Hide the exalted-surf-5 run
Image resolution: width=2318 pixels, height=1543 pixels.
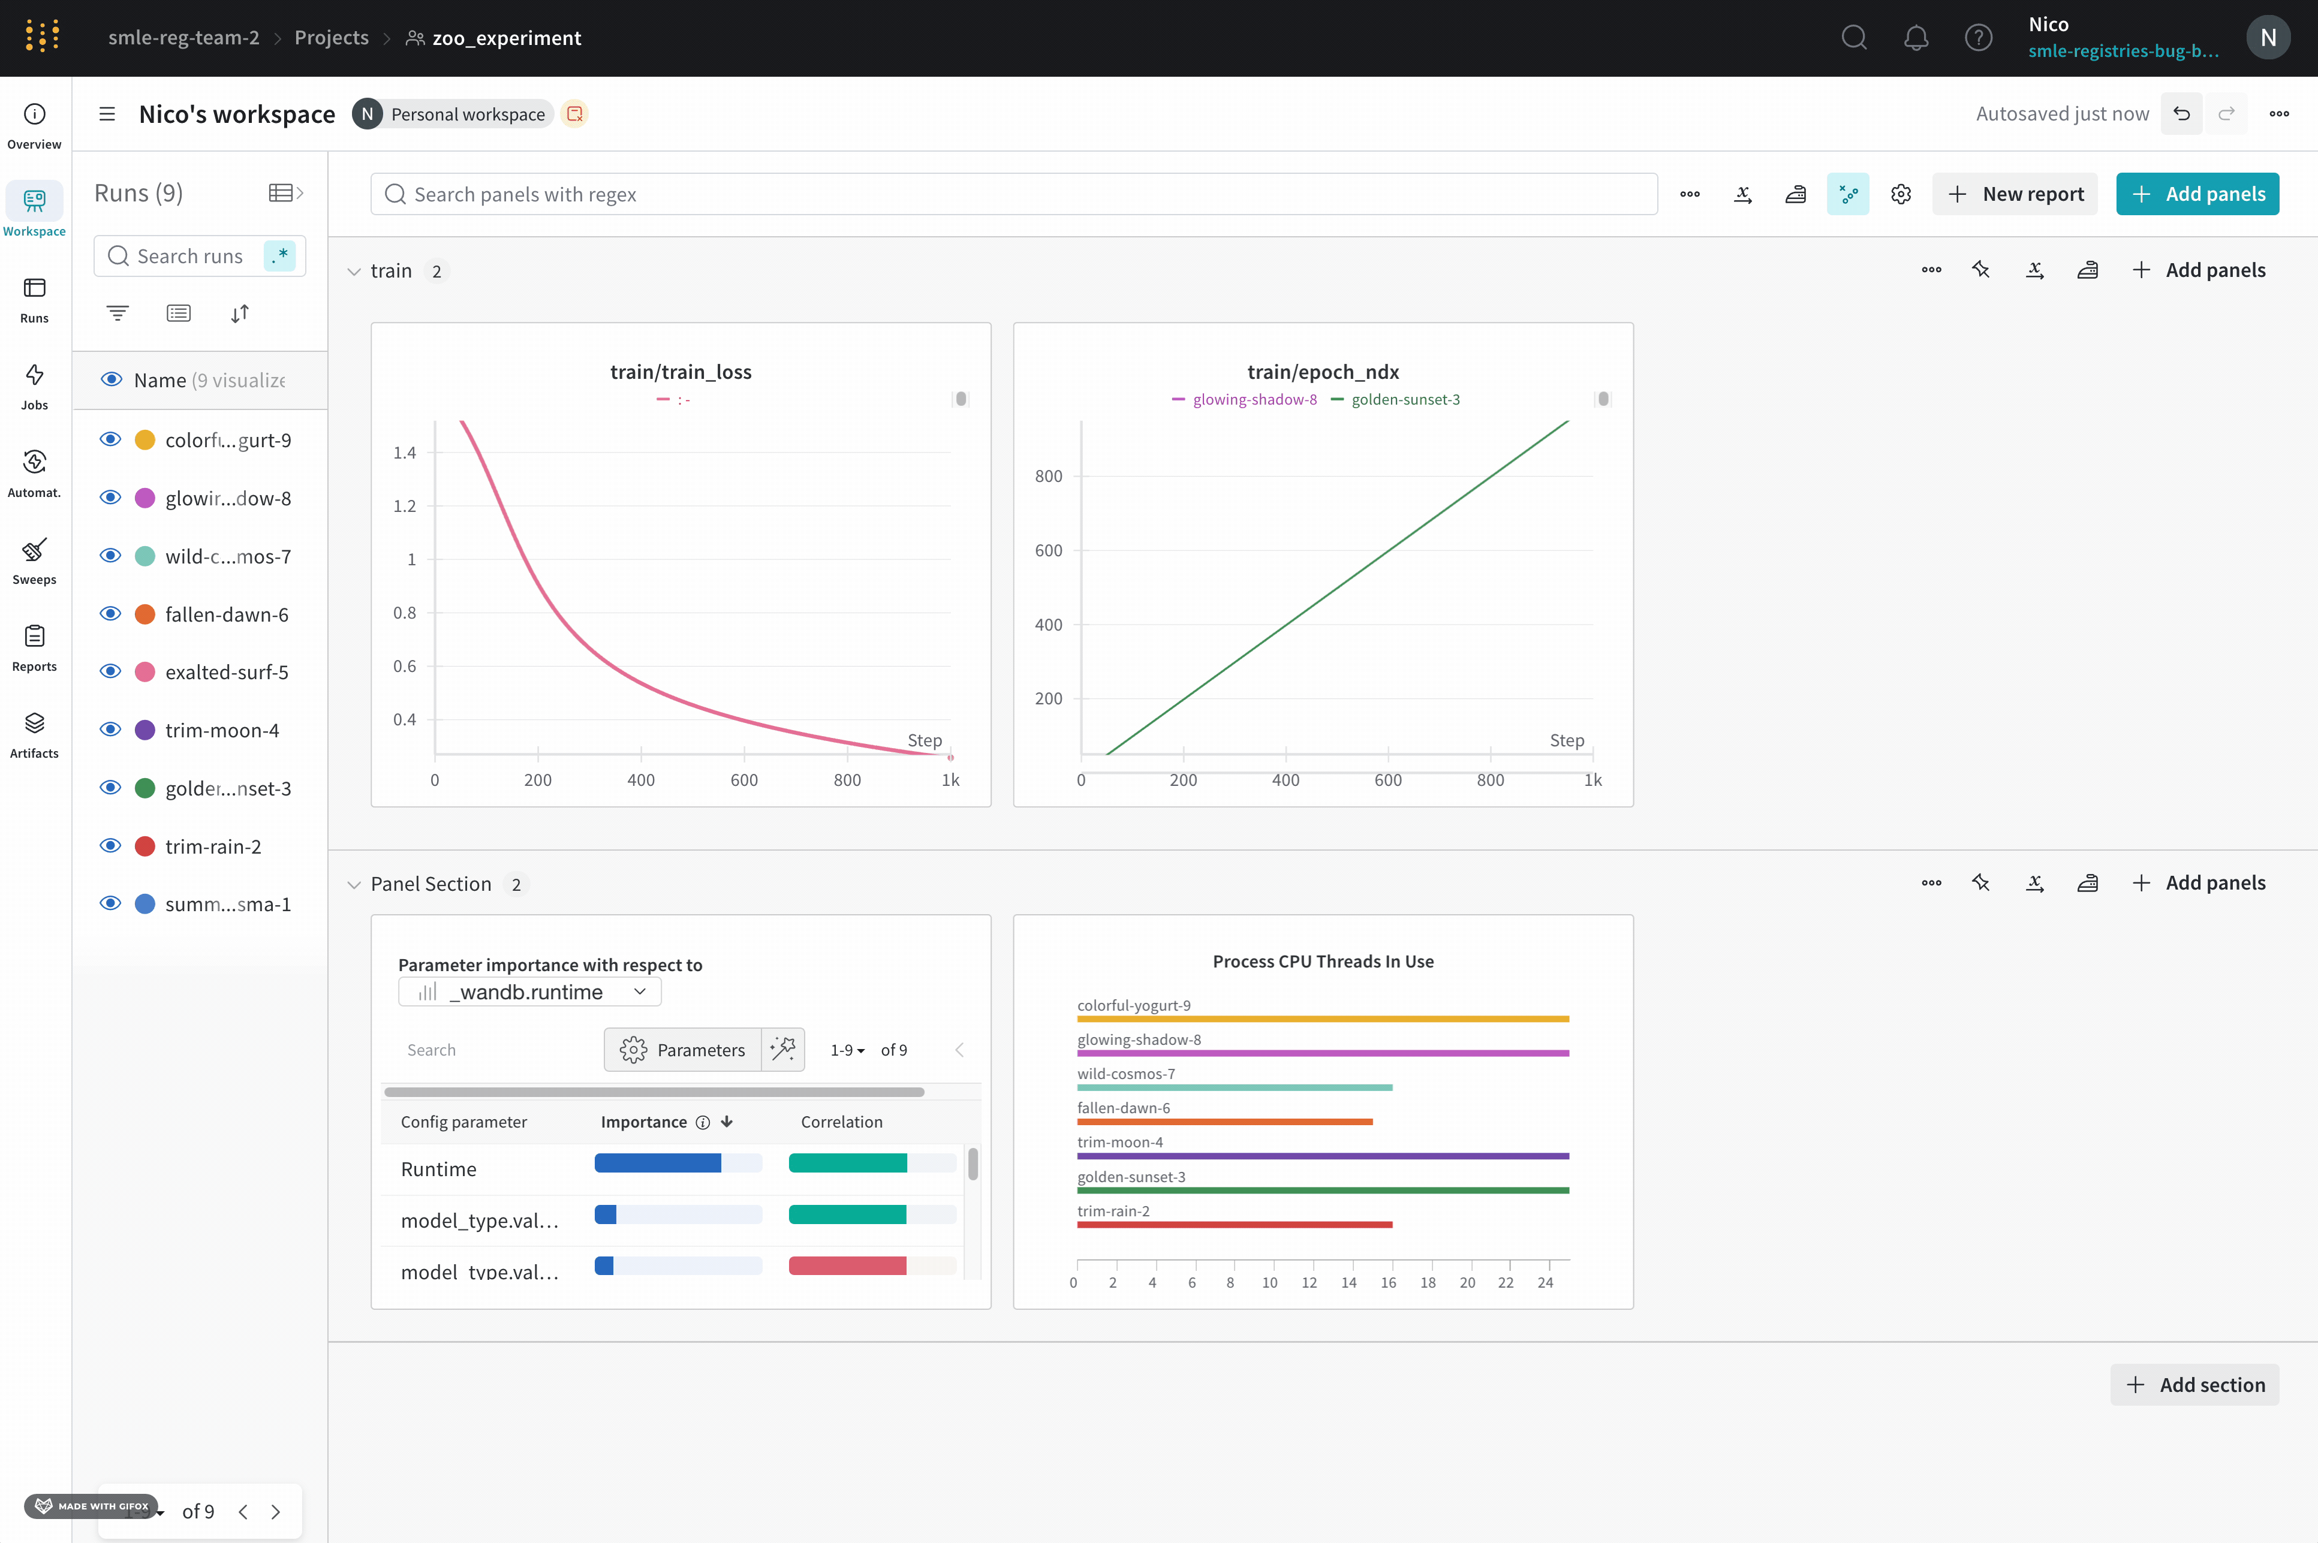(110, 671)
